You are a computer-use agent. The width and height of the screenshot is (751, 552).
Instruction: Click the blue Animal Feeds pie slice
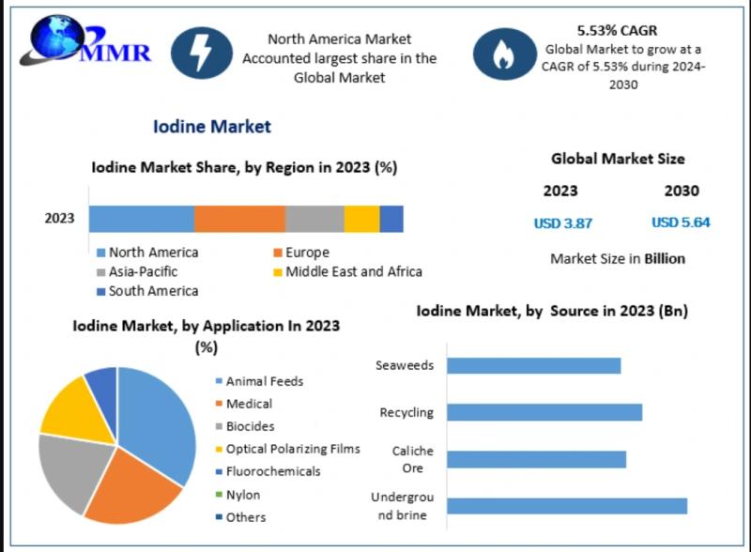tap(160, 422)
